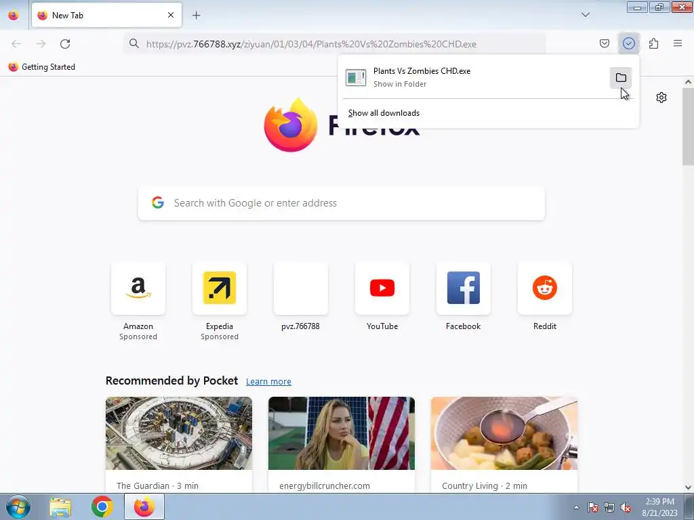Open muted volume tray icon
694x520 pixels.
coord(626,507)
